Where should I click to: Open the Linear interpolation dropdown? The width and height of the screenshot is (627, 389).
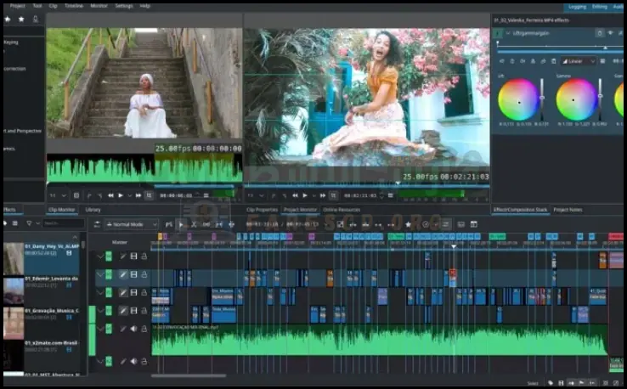click(x=578, y=61)
